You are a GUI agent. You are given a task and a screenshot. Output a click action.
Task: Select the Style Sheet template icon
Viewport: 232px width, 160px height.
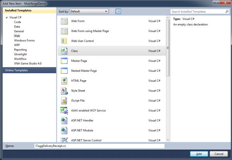pyautogui.click(x=64, y=91)
